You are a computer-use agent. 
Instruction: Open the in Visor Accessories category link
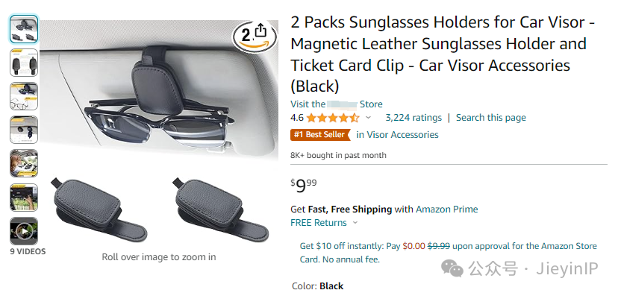[397, 135]
